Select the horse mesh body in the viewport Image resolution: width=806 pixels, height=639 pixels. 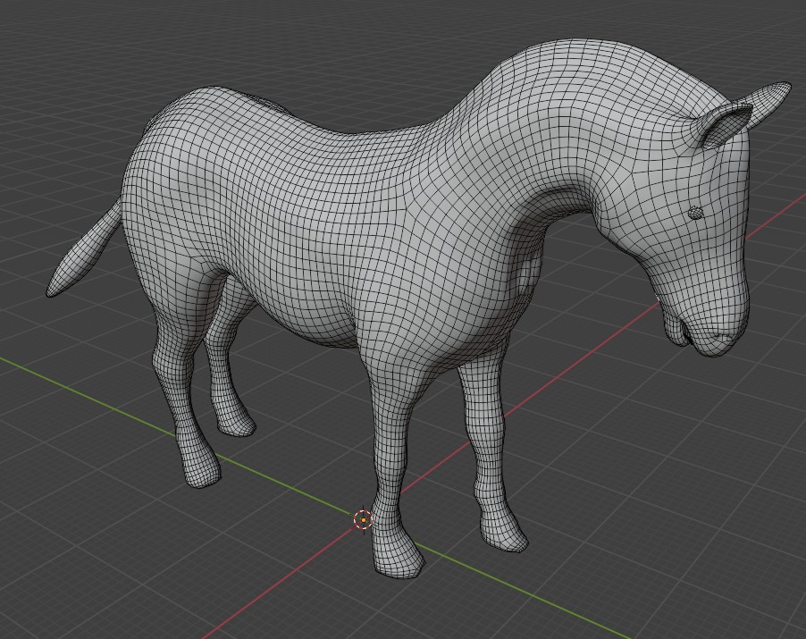[x=329, y=221]
